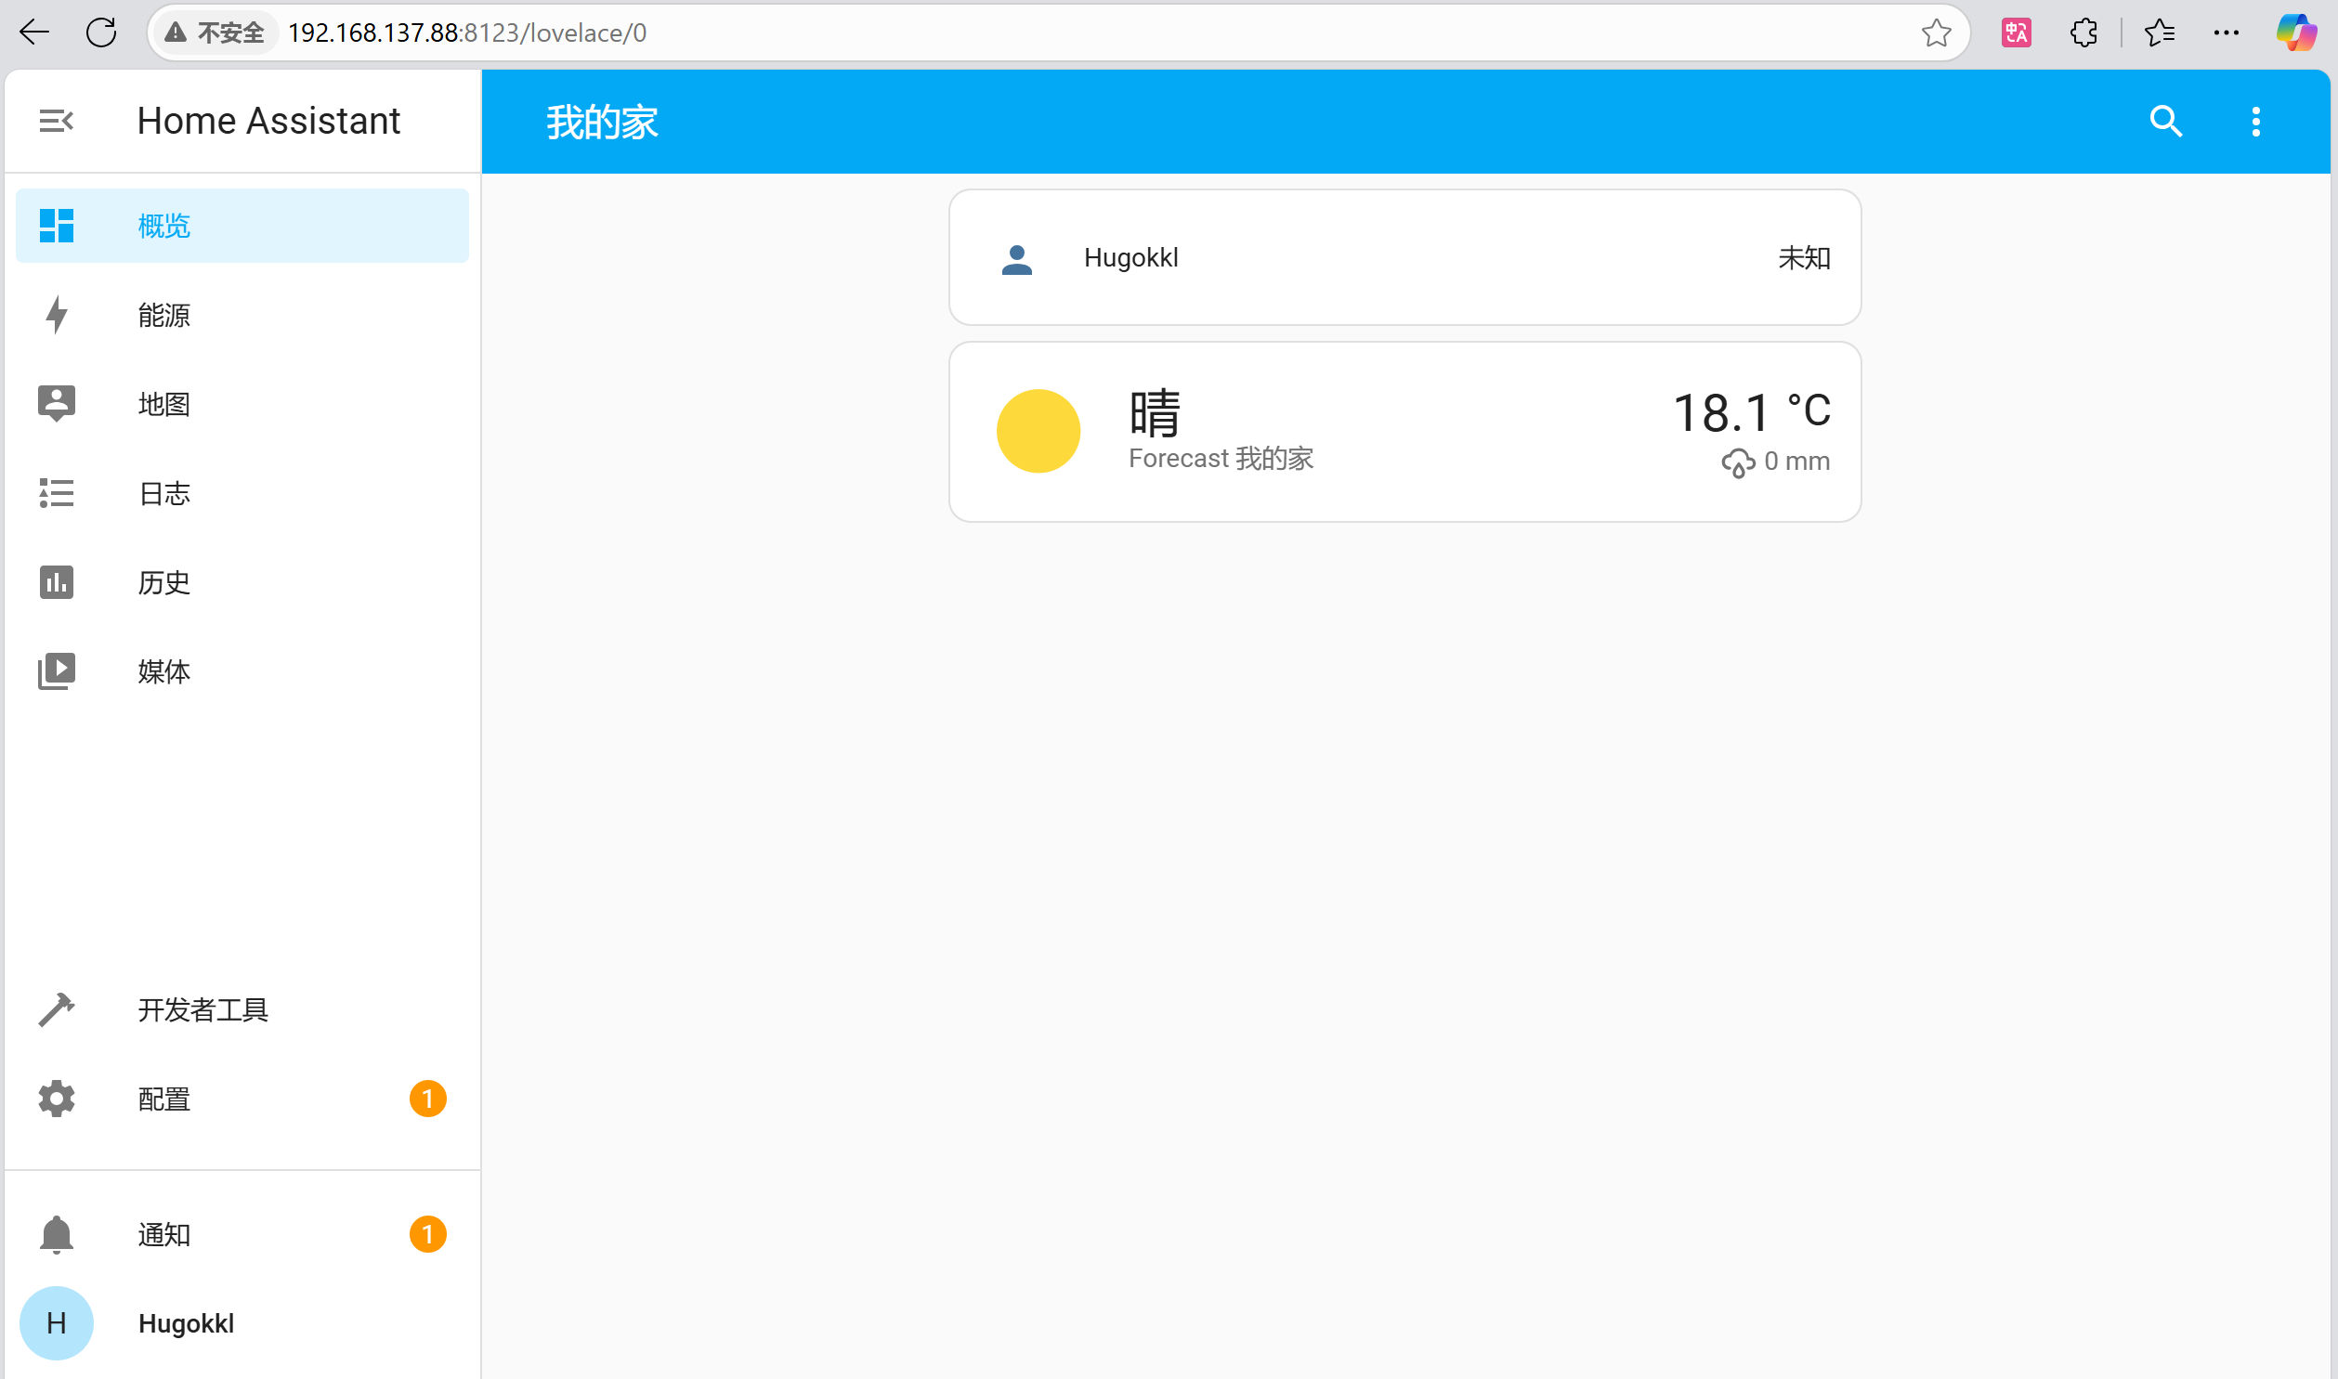Click the 不安全 site security warning
This screenshot has width=2338, height=1379.
(216, 33)
